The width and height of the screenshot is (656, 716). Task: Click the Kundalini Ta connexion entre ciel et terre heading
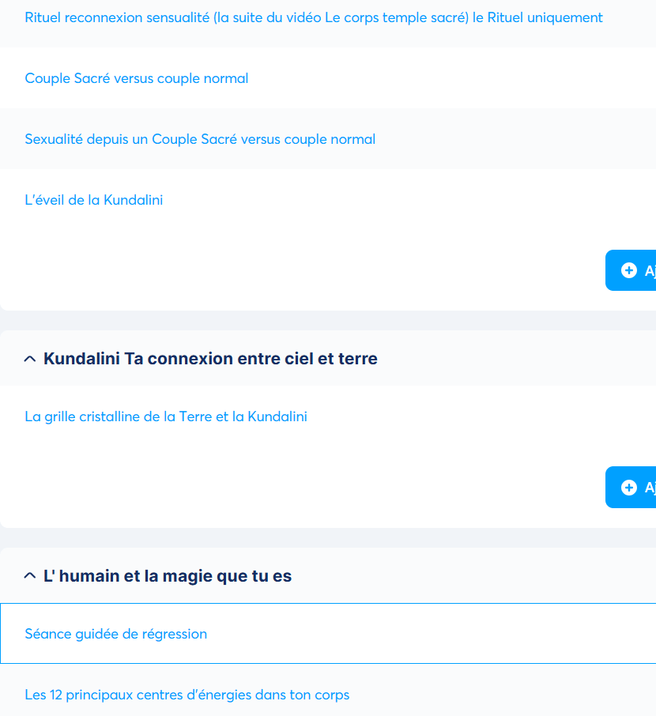click(210, 359)
